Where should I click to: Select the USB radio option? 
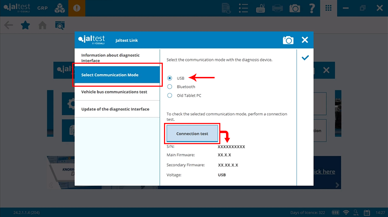pyautogui.click(x=169, y=78)
